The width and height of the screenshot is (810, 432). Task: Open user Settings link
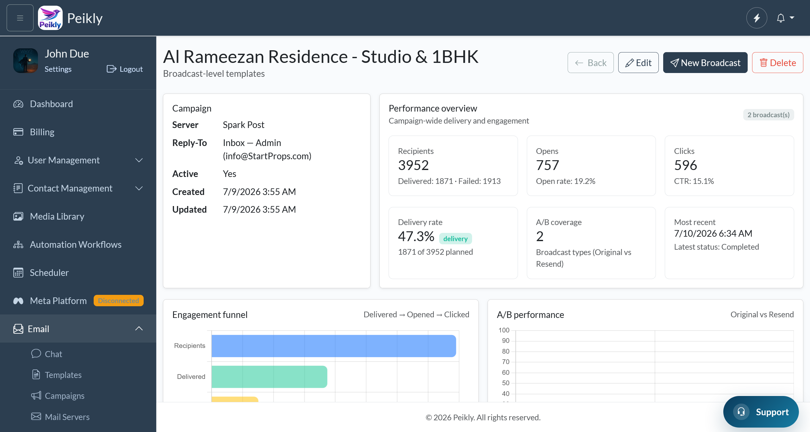[x=58, y=69]
